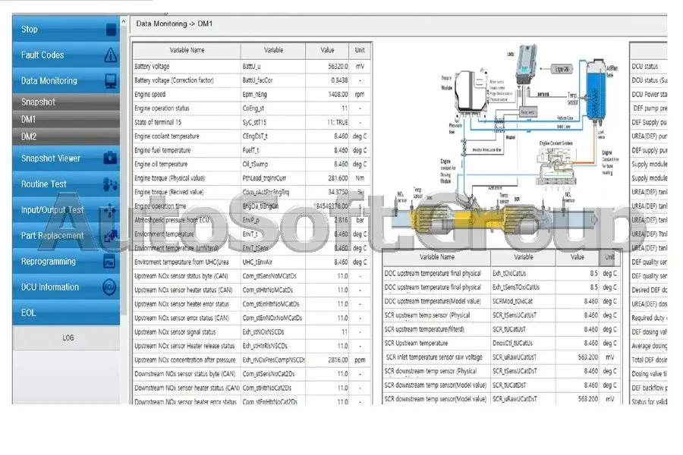Open the Fault Codes section
This screenshot has width=683, height=455.
pyautogui.click(x=66, y=55)
